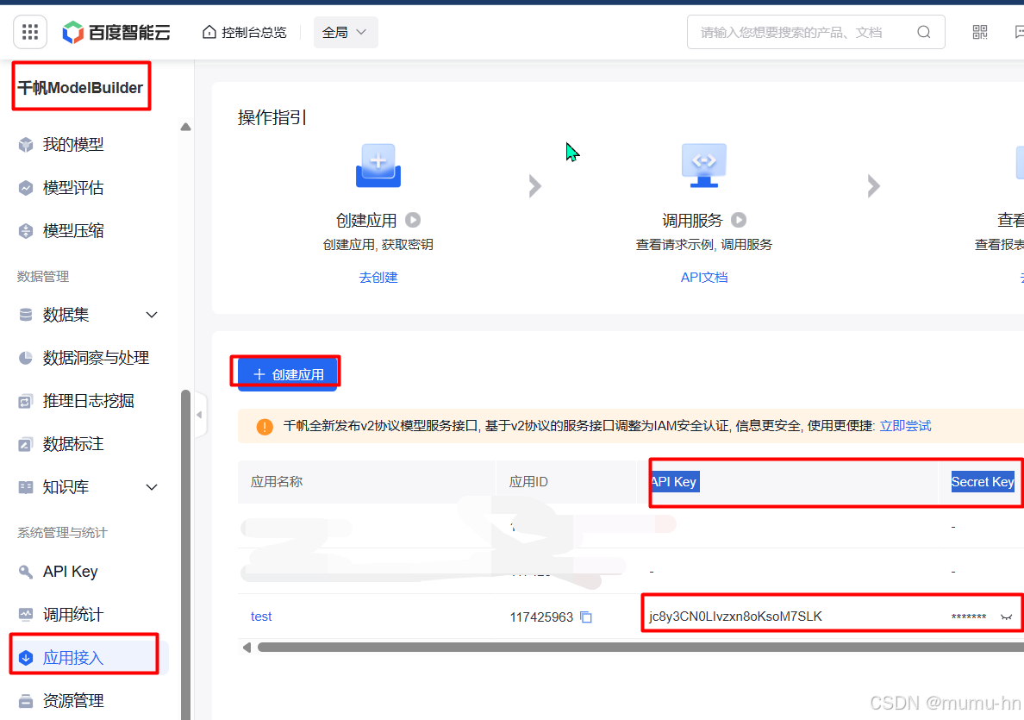Click the 应用ID column header
This screenshot has width=1024, height=720.
pos(528,481)
